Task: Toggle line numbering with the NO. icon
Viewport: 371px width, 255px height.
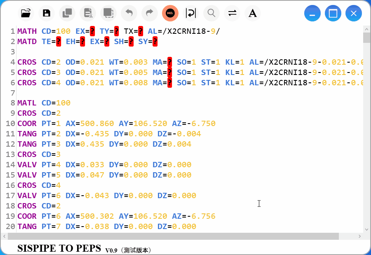Action: point(170,13)
